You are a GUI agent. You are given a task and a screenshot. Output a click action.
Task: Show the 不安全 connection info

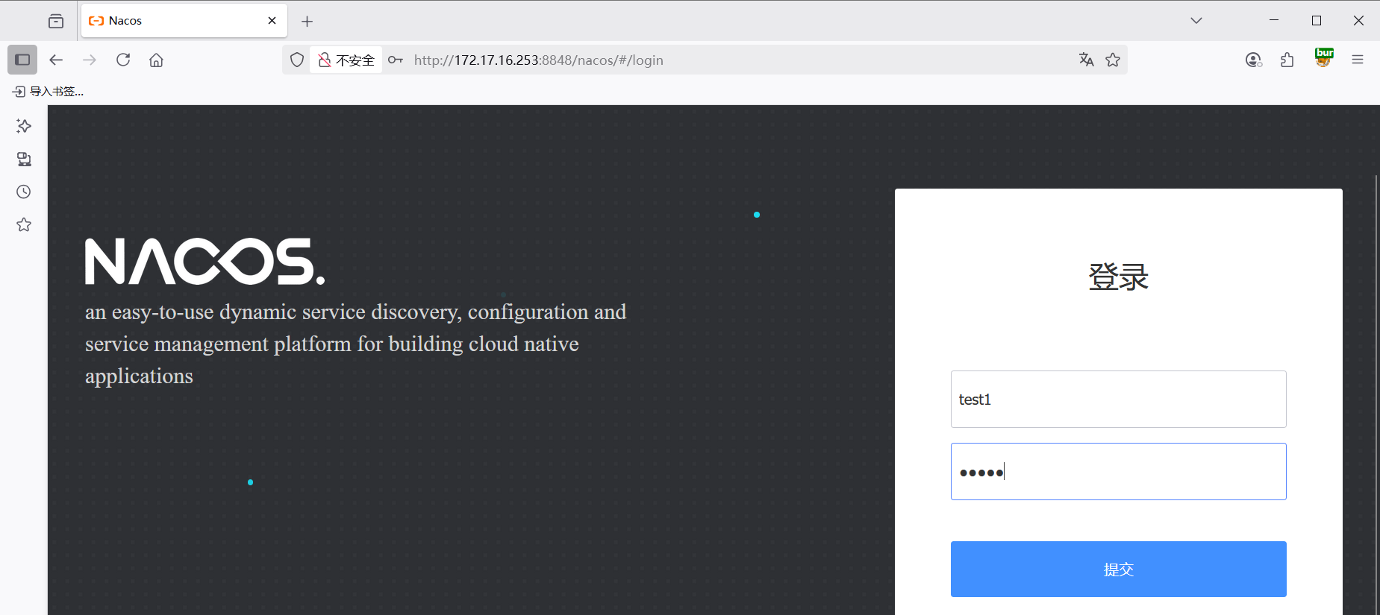(346, 60)
